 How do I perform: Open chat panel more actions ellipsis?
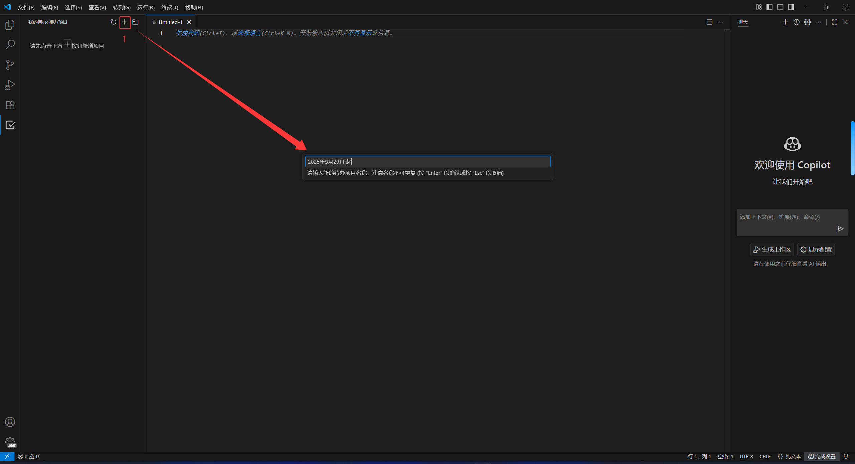[x=818, y=22]
